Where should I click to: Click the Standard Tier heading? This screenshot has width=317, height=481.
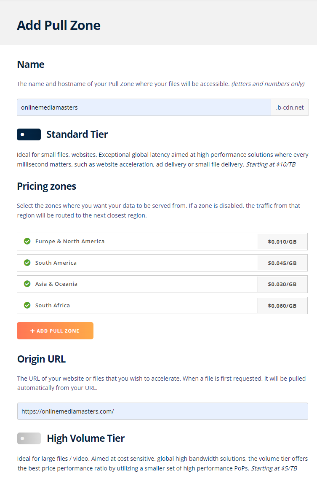click(77, 134)
